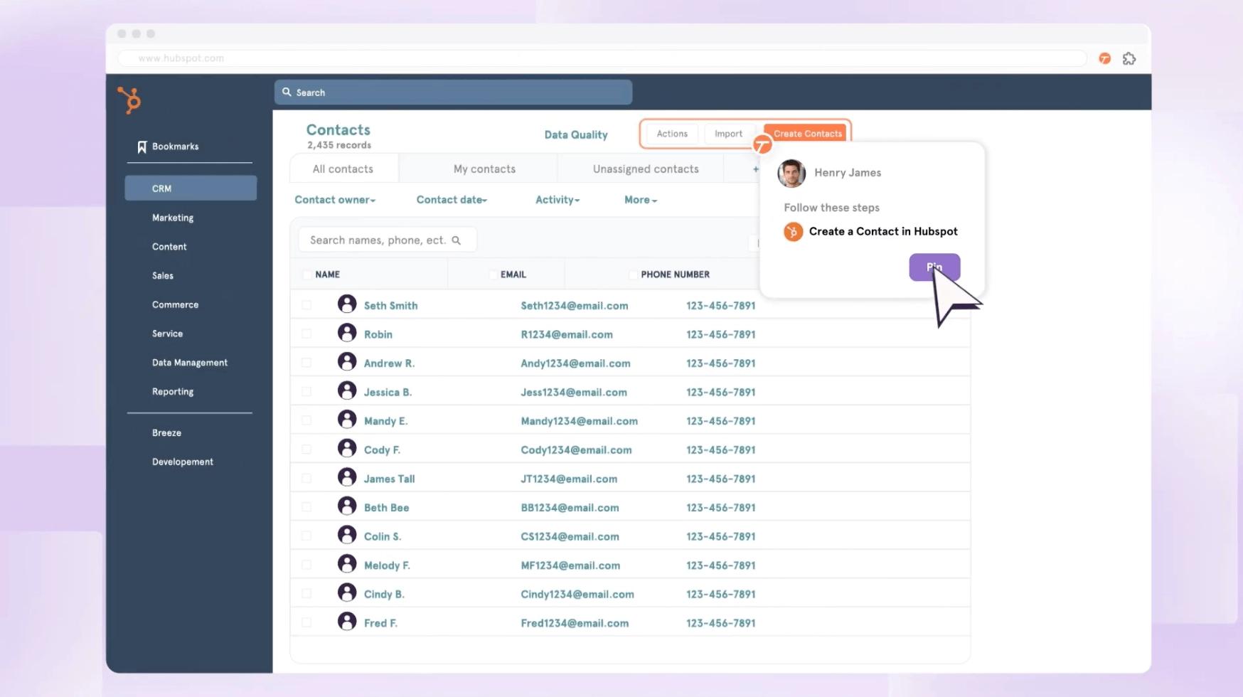Click the orange Tango extension icon
1243x697 pixels.
[x=1104, y=58]
